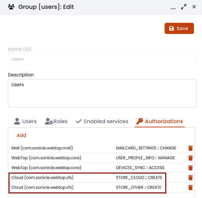
Task: Select the STORE_CLOUD :: CREATE cell
Action: point(139,178)
